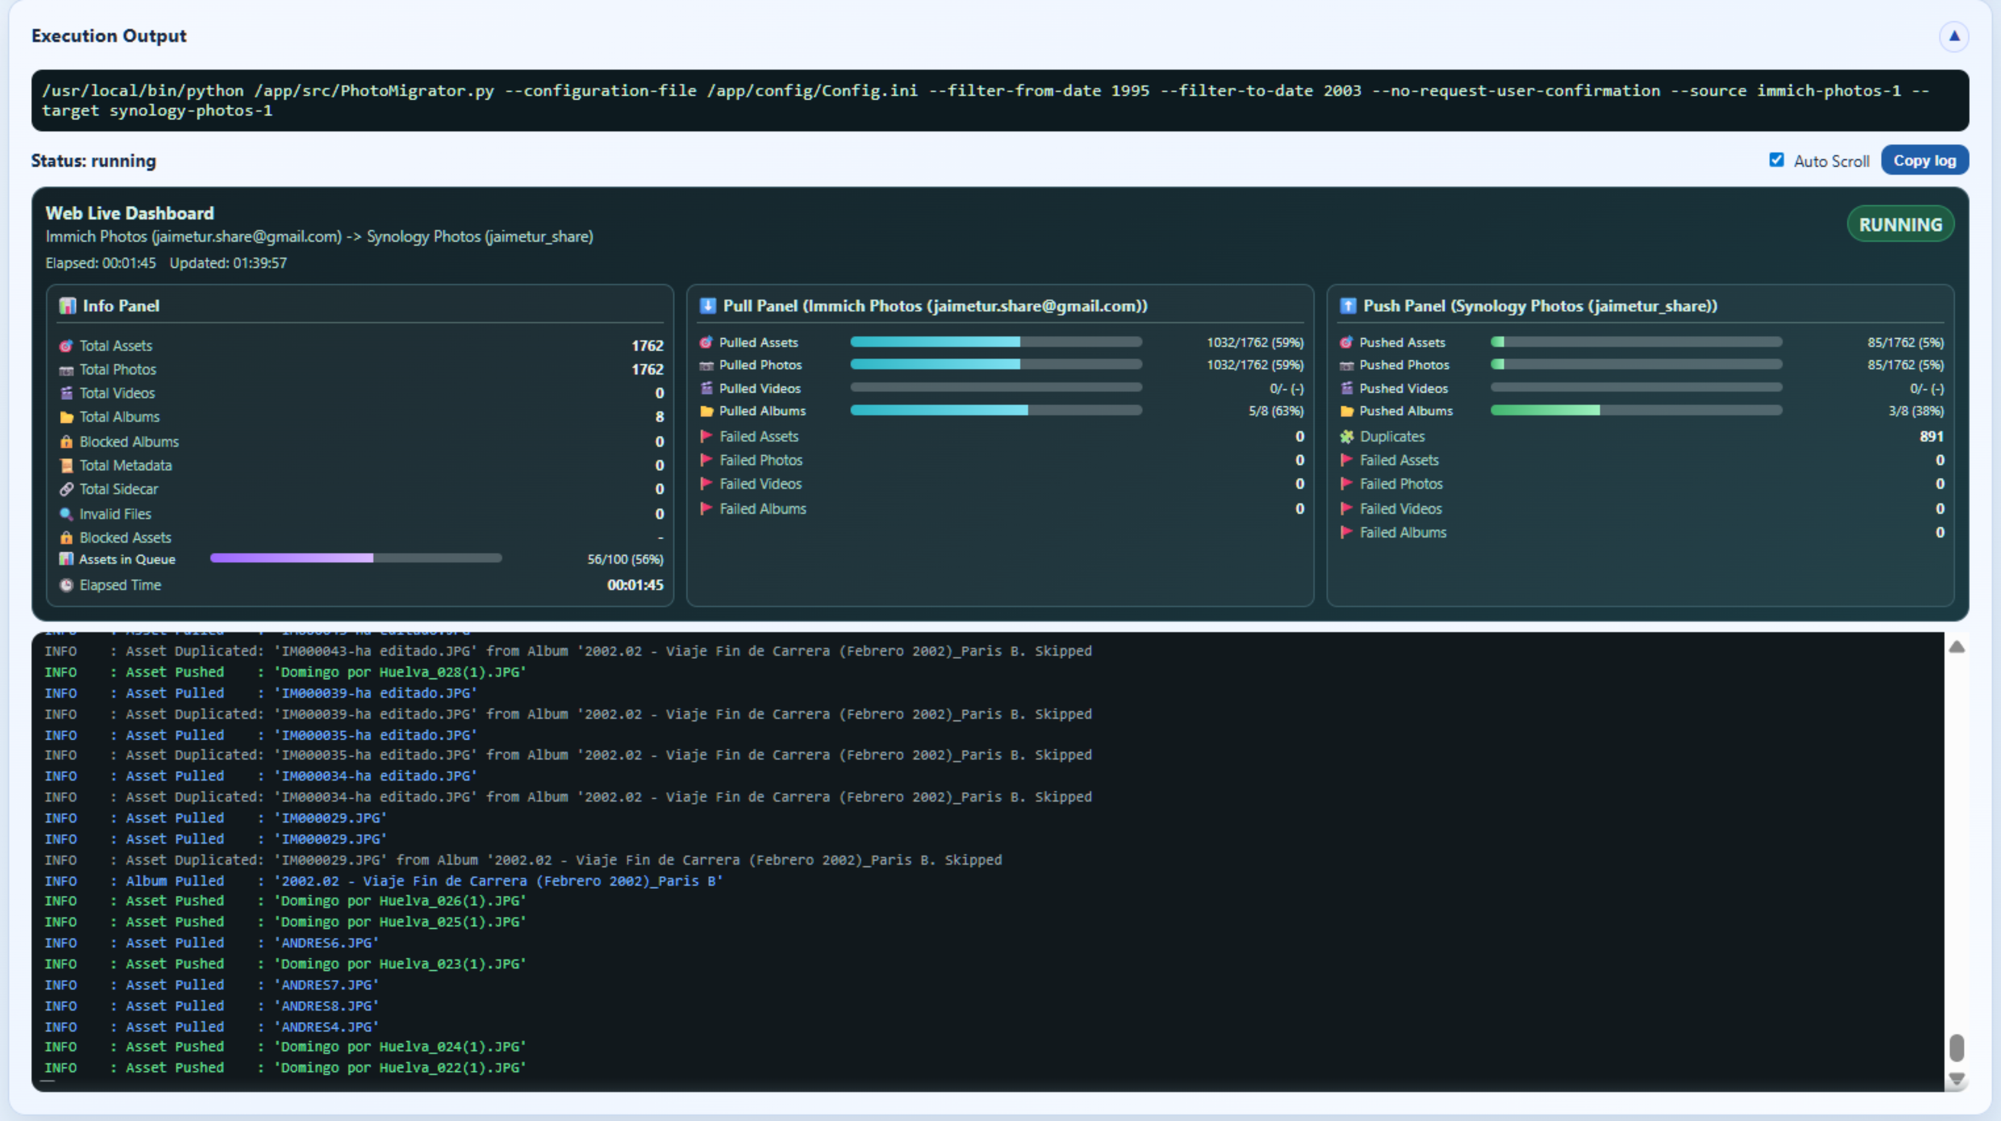Click the Total Metadata scroll icon

(67, 465)
